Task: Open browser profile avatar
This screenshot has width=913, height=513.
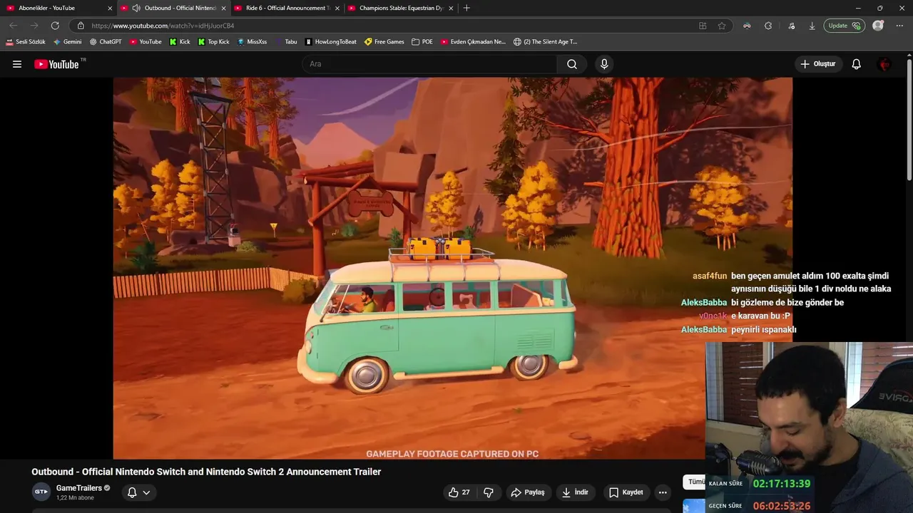Action: (x=878, y=26)
